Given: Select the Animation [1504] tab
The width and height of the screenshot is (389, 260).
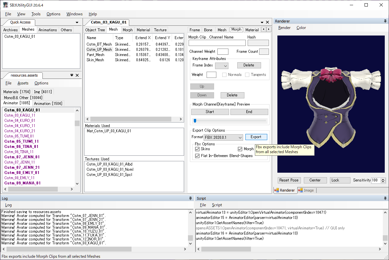Looking at the screenshot, I should [48, 104].
